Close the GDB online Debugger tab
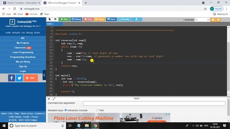Viewport: 230px width, 129px height. click(79, 3)
